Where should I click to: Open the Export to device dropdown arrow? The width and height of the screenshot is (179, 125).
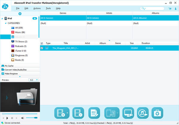coord(118,113)
